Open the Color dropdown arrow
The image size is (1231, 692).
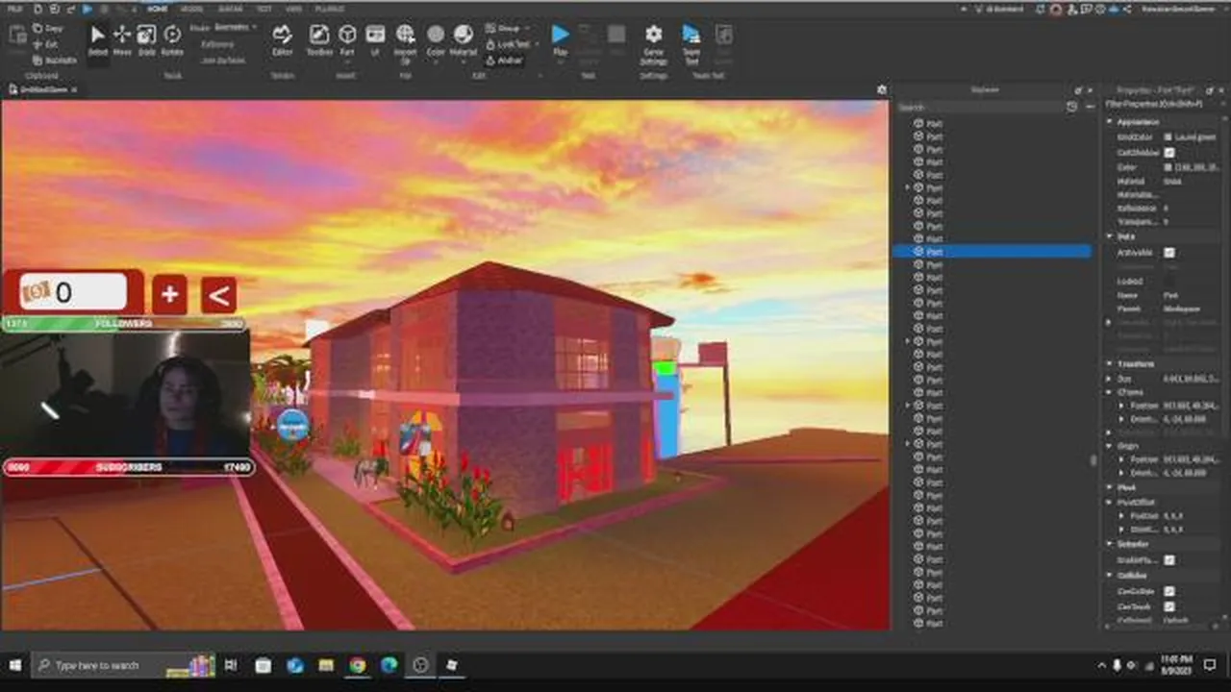[436, 62]
